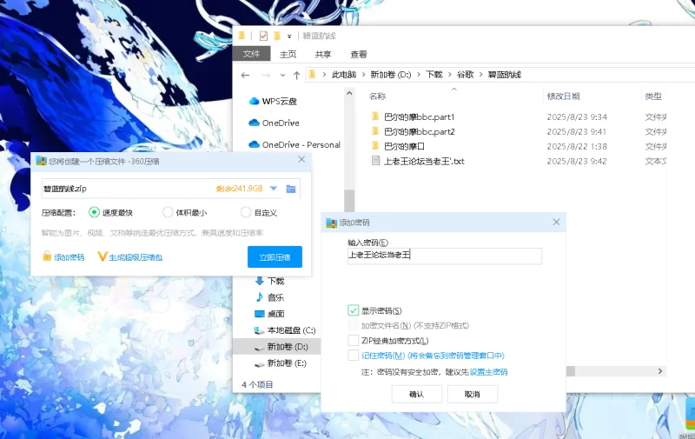Enable ZIP经典加密方式 checkbox
Viewport: 695px width, 439px height.
(x=354, y=341)
